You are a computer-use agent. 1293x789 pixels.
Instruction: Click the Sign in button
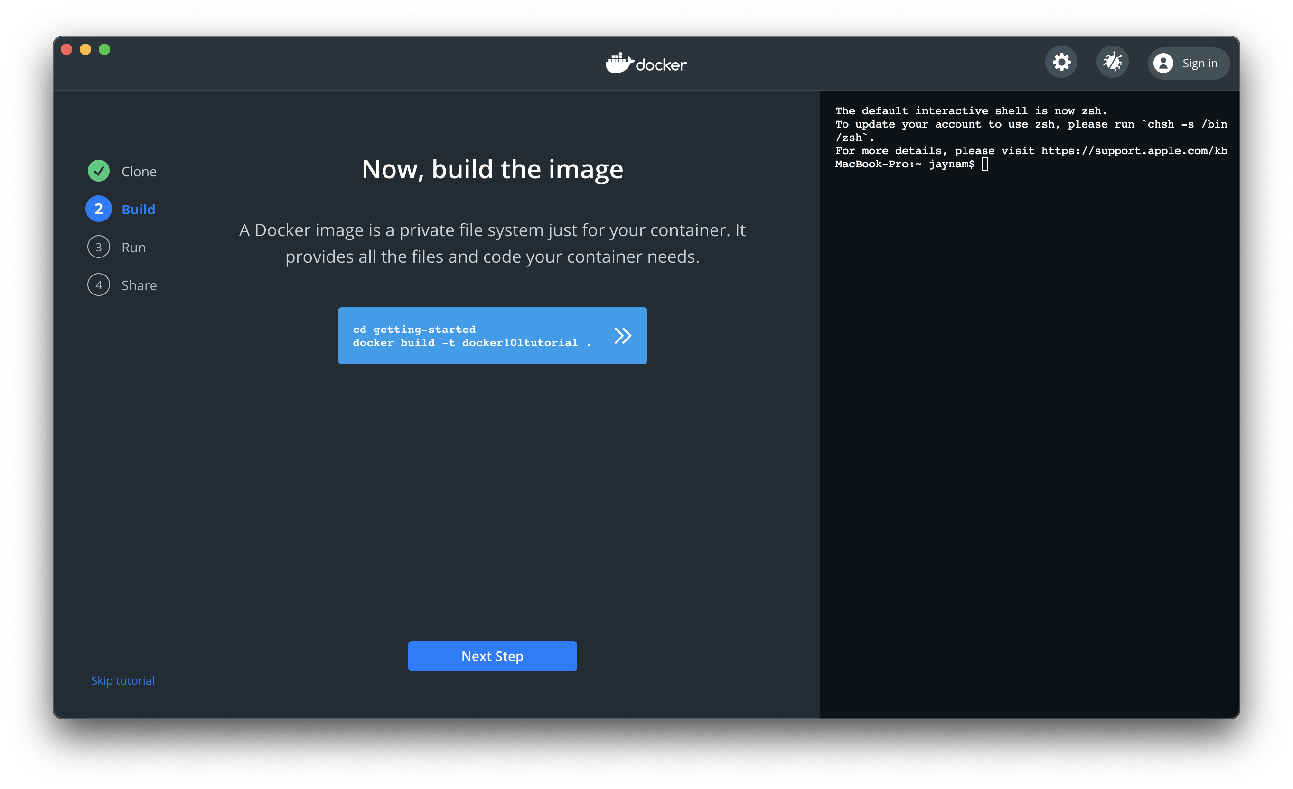pos(1199,64)
